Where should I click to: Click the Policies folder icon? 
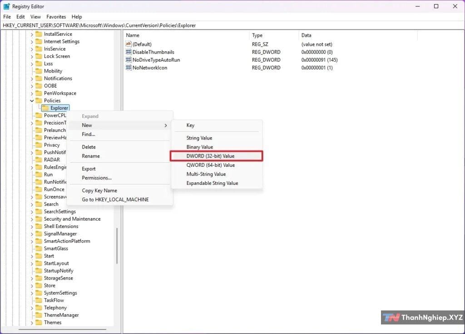(39, 101)
